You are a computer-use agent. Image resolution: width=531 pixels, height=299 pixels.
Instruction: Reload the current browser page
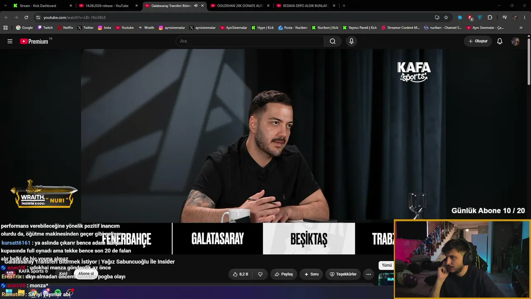point(26,17)
